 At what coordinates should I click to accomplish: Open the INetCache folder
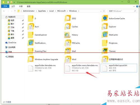(x=110, y=35)
